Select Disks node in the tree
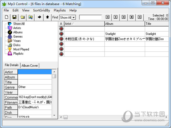The width and height of the screenshot is (171, 128). (17, 45)
